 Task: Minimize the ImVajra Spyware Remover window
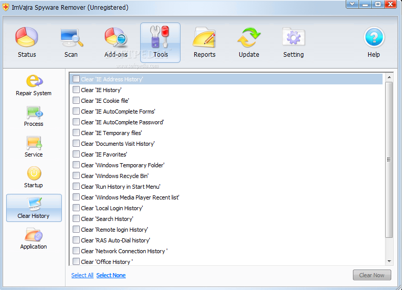point(365,4)
